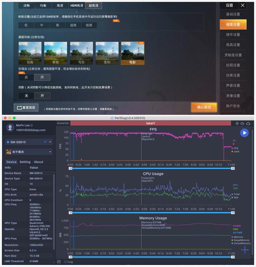Choose frame rate 极限
Image resolution: width=256 pixels, height=267 pixels.
(89, 25)
